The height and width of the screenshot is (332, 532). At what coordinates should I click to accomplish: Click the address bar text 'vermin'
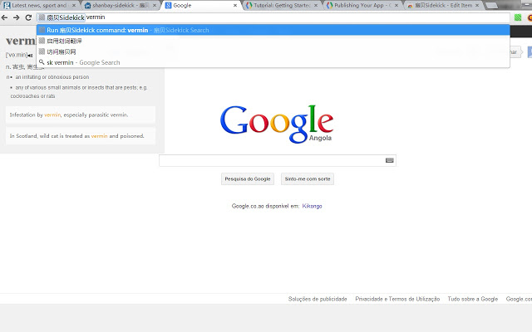click(96, 17)
